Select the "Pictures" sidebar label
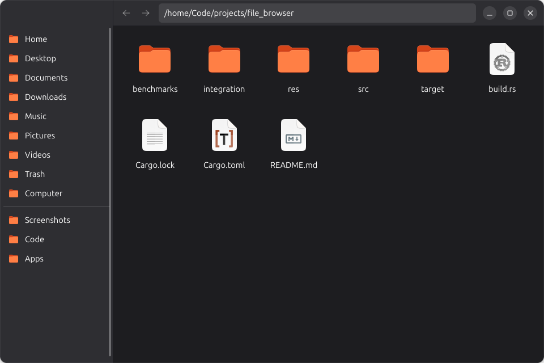Viewport: 544px width, 363px height. coord(40,136)
